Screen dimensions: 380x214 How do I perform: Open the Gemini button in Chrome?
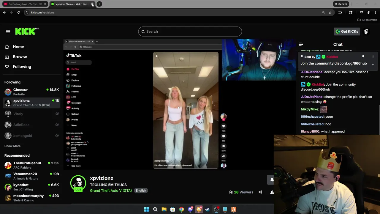(341, 4)
